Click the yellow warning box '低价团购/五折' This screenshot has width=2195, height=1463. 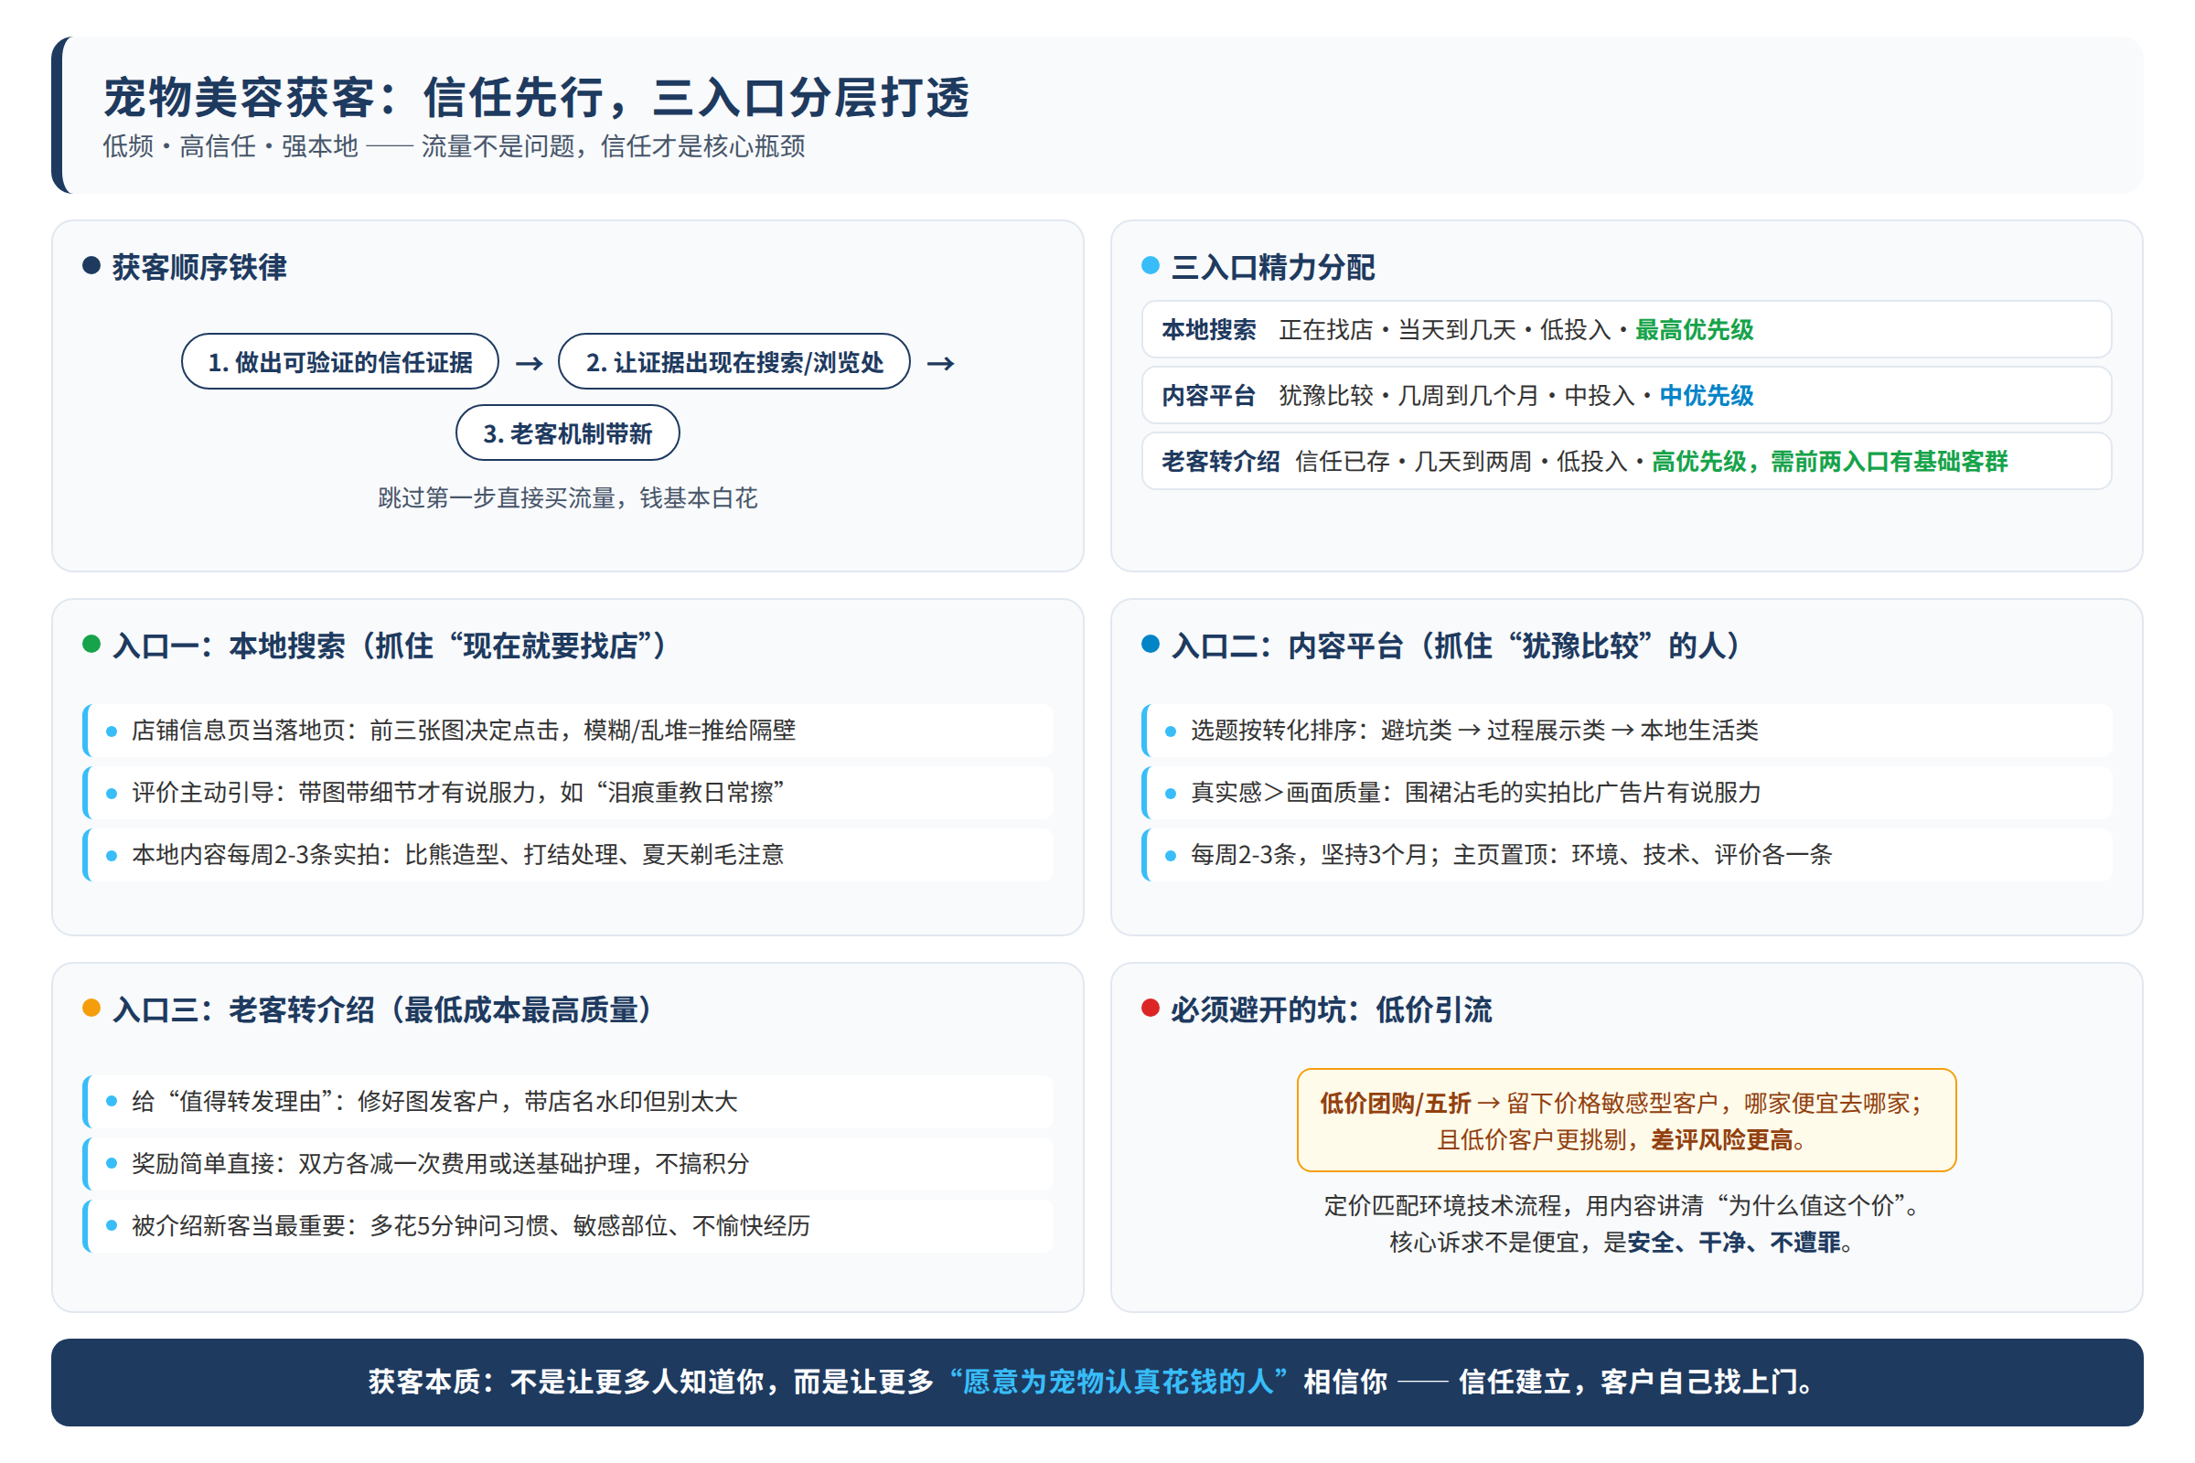coord(1626,1121)
